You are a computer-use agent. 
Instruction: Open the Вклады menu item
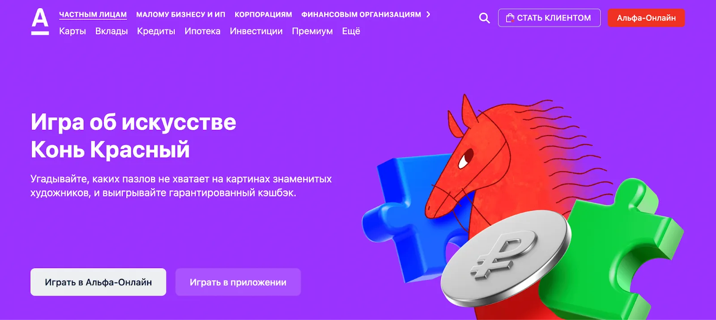[x=111, y=31]
